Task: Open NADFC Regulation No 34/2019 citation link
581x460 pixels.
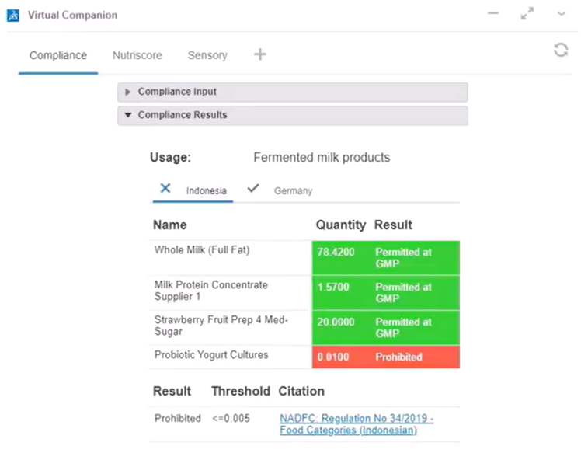Action: [356, 424]
